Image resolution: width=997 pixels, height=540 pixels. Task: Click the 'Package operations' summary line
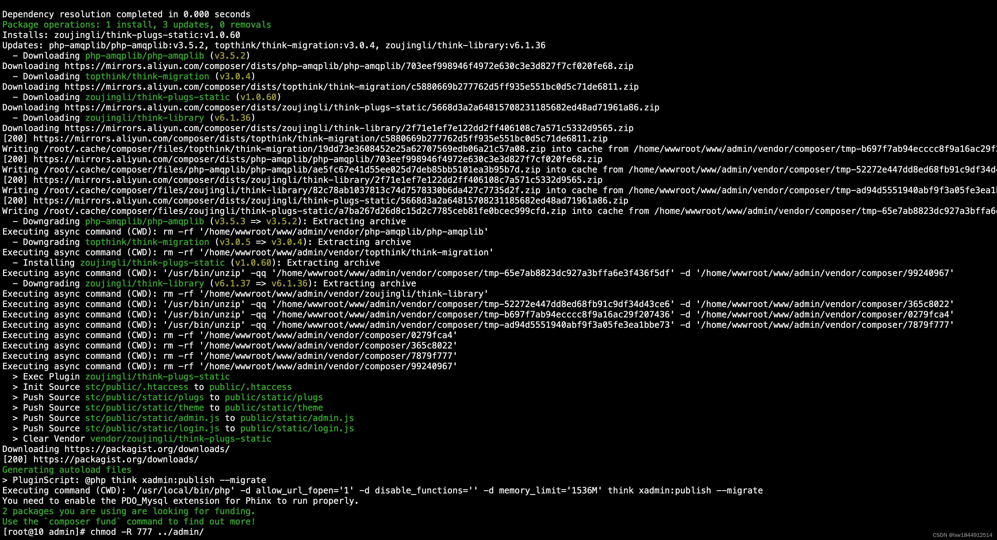tap(135, 24)
